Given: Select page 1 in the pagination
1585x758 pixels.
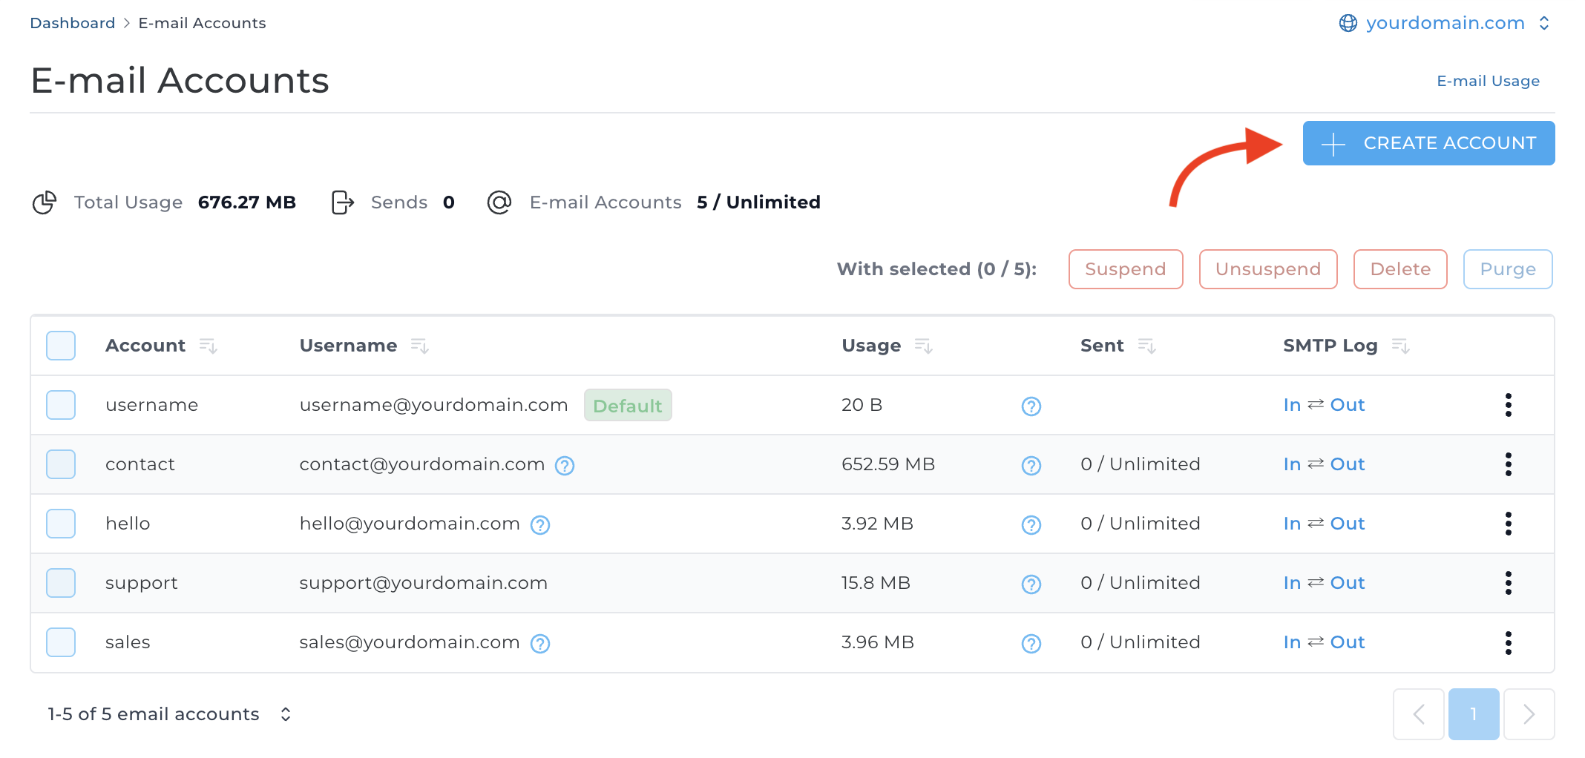Looking at the screenshot, I should [1473, 714].
